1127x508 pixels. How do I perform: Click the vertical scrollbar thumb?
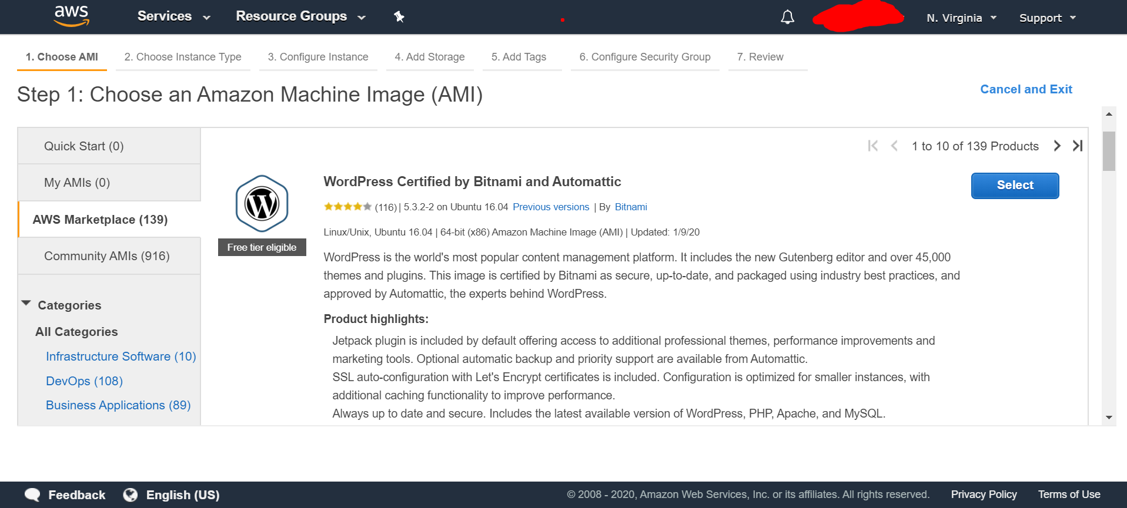(1109, 151)
